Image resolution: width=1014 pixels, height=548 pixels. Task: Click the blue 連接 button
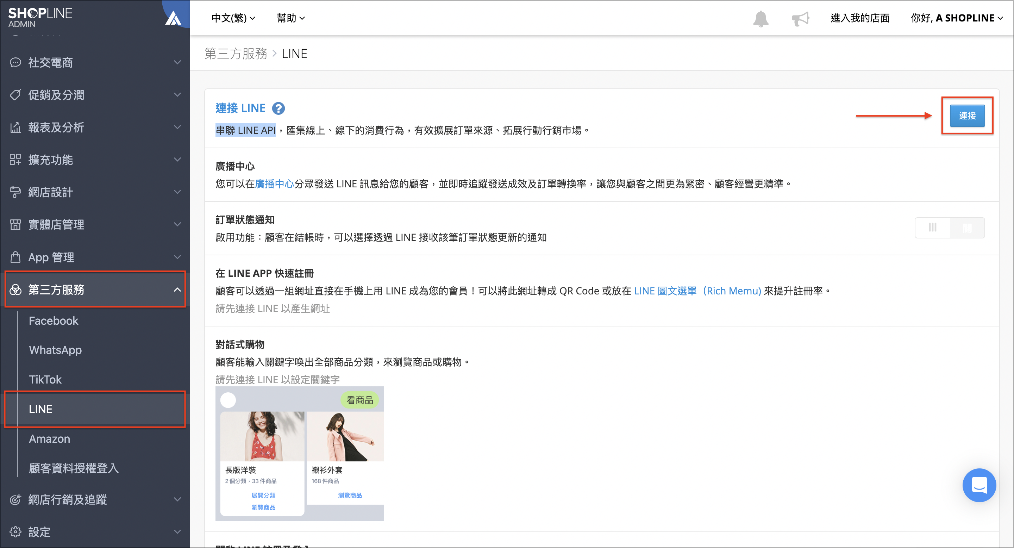(967, 116)
